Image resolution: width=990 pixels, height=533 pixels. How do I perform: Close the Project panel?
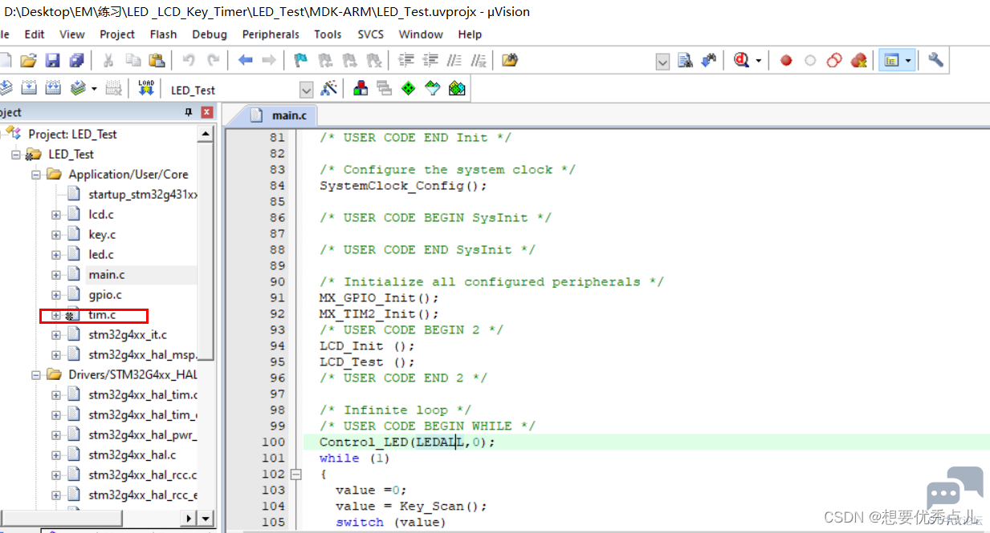207,112
